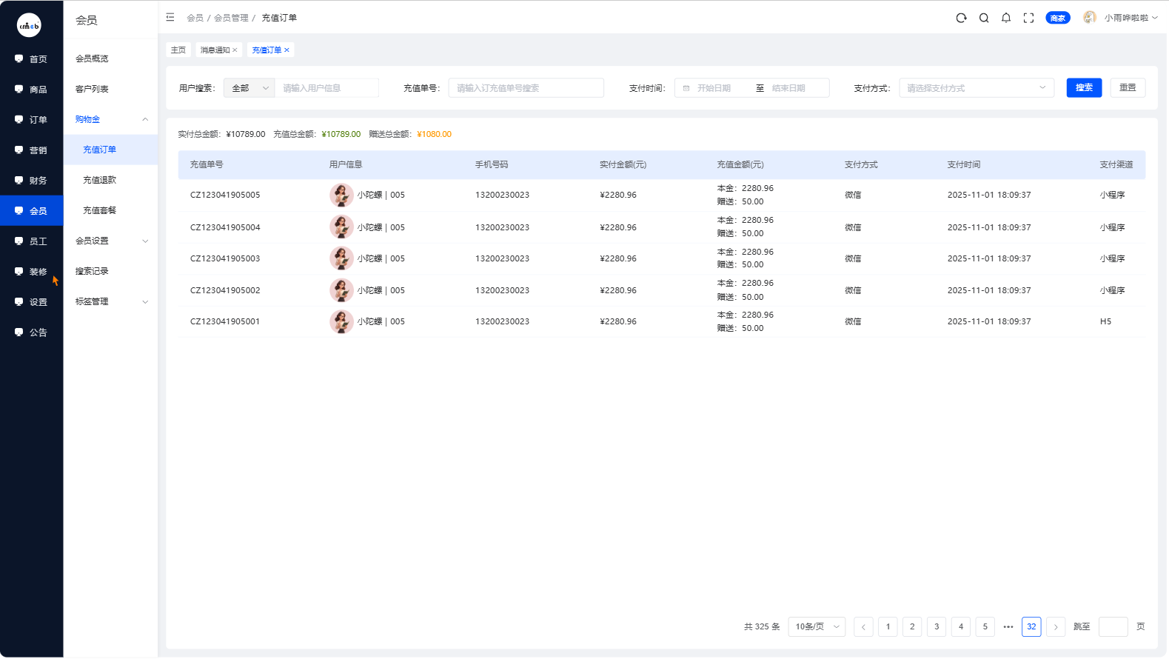Click the 重置 button
1169x659 pixels.
coord(1128,87)
